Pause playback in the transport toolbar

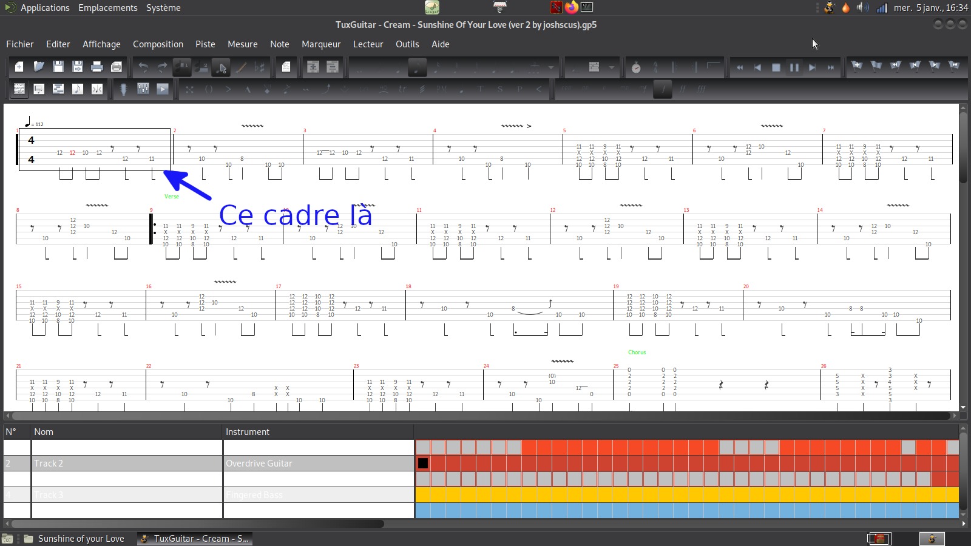[794, 67]
